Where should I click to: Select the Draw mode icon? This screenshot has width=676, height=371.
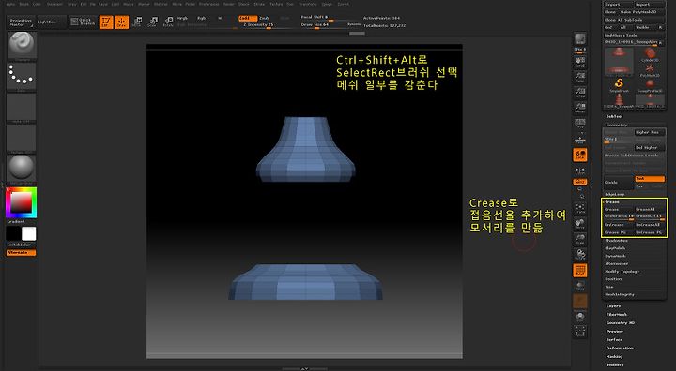click(x=121, y=22)
